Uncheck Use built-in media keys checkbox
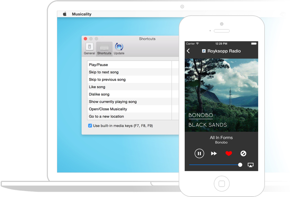The width and height of the screenshot is (290, 197). coord(90,126)
